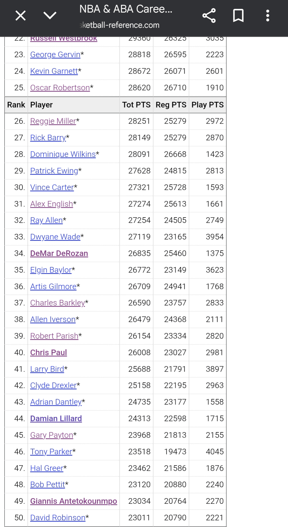Tap the basketball-reference.com URL text
Image resolution: width=288 pixels, height=527 pixels.
tap(120, 25)
